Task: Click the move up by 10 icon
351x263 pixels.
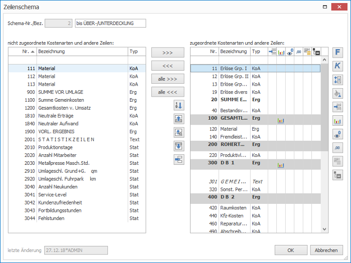Action: point(179,133)
